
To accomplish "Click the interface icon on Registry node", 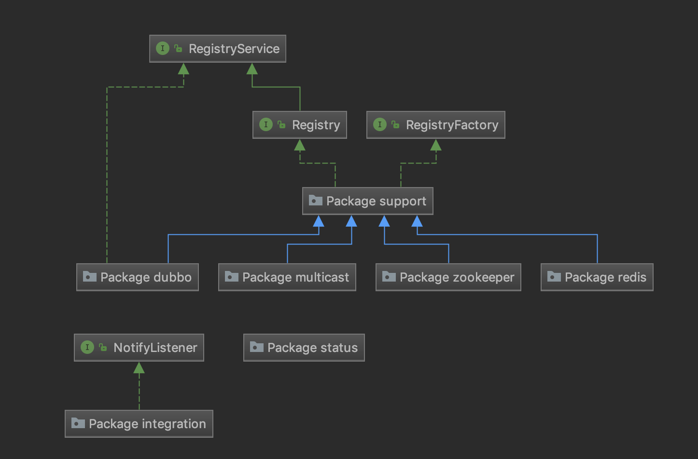I will pyautogui.click(x=265, y=124).
